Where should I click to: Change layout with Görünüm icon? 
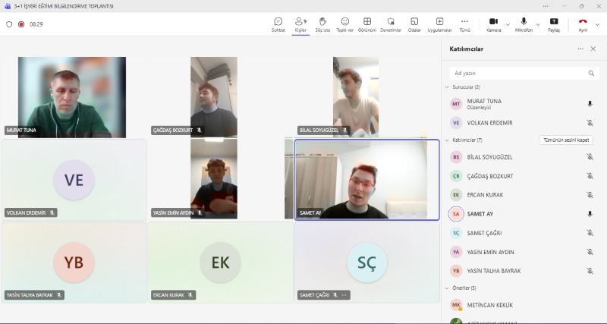[x=367, y=24]
